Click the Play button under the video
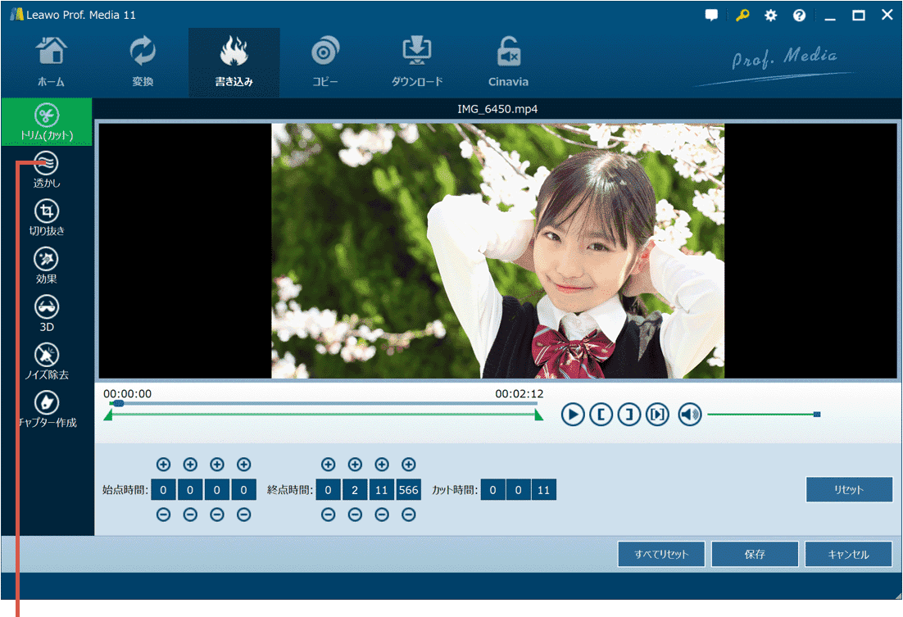 [573, 415]
